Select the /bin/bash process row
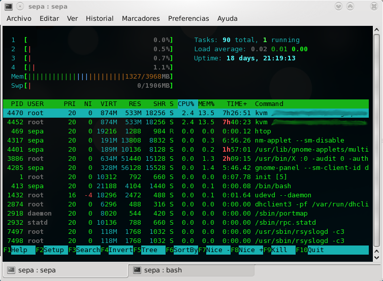 pos(186,186)
